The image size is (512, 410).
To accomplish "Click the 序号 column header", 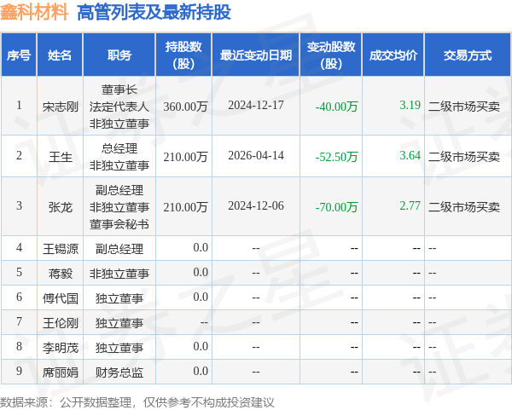I will (x=19, y=55).
